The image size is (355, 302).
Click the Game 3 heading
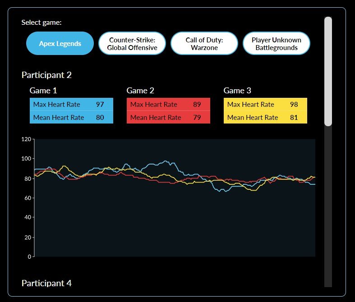(237, 91)
